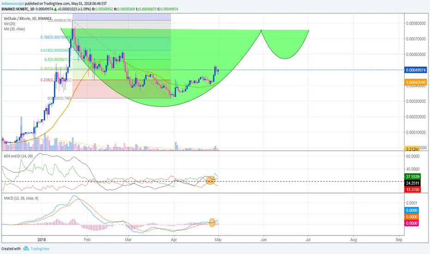Viewport: 430px width, 254px height.
Task: Click the 0.00020000 price axis label
Action: (x=416, y=117)
